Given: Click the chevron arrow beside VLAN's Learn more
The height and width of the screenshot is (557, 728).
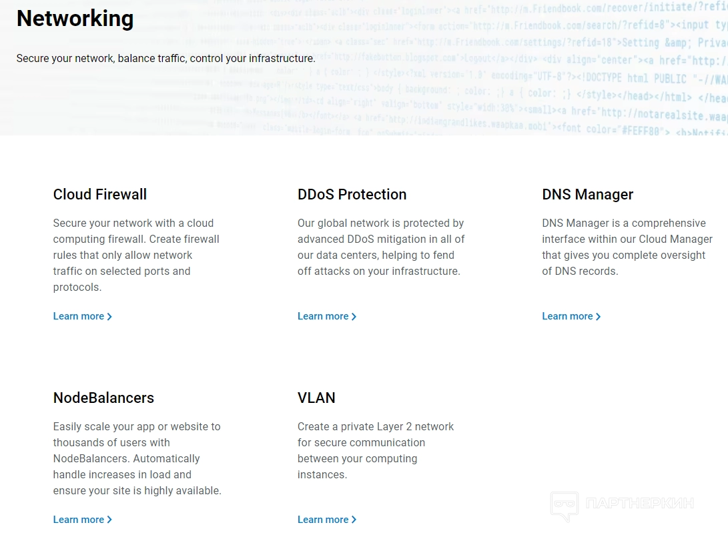Looking at the screenshot, I should 354,520.
